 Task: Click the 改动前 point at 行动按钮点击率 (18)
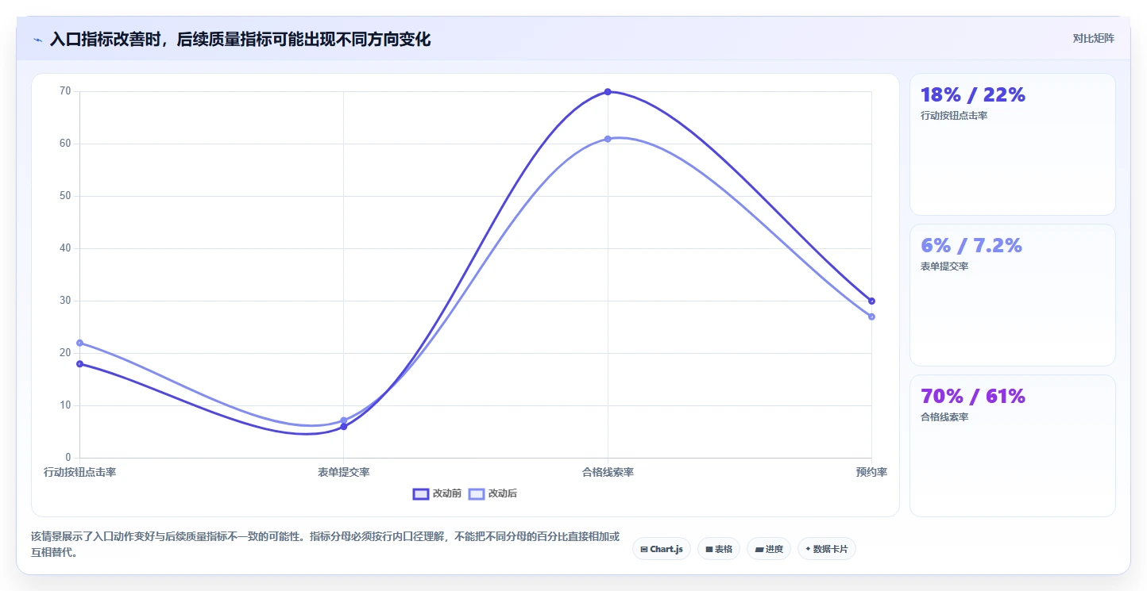click(79, 363)
